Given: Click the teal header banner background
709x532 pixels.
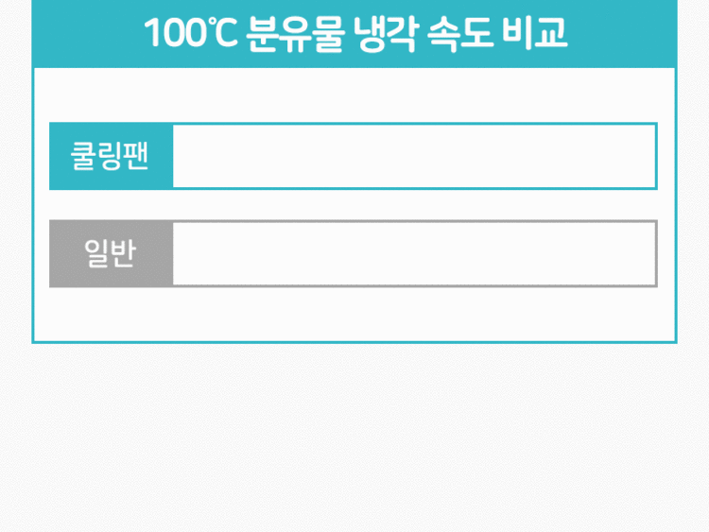Looking at the screenshot, I should [x=354, y=34].
